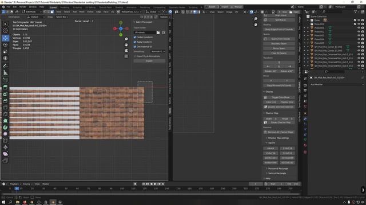Open the Mesh menu in viewport header
The image size is (366, 205).
click(82, 11)
